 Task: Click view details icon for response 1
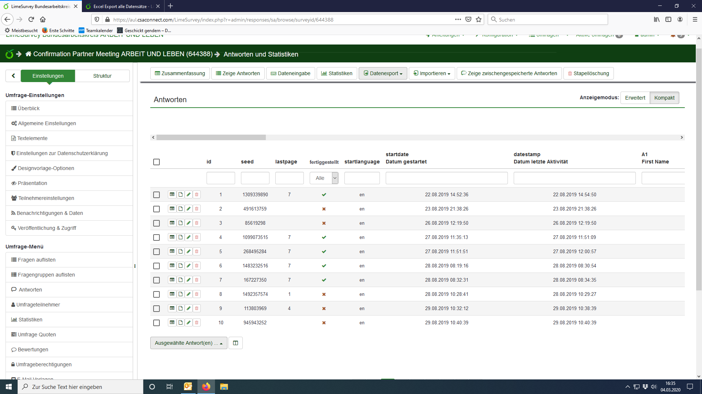pyautogui.click(x=172, y=194)
